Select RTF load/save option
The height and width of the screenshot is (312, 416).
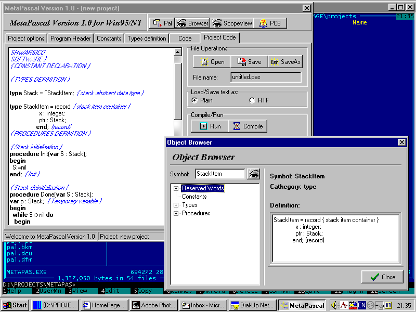point(252,100)
